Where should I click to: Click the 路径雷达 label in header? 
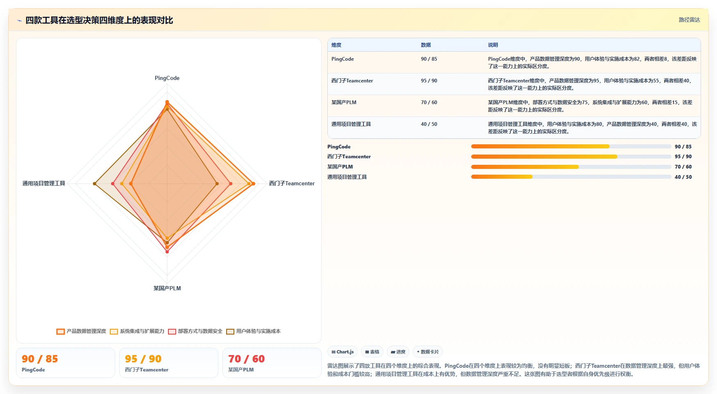tap(689, 20)
